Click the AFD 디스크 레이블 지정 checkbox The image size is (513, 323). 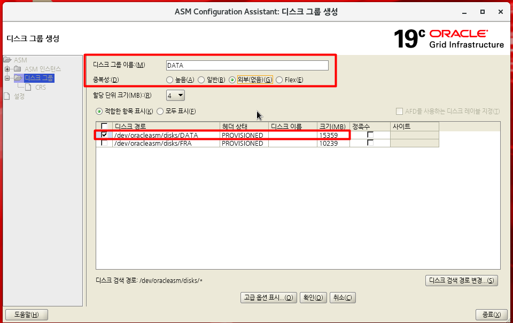tap(399, 112)
